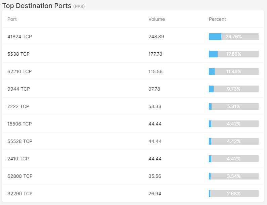Click the Percent column header
Image resolution: width=267 pixels, height=205 pixels.
[x=217, y=19]
